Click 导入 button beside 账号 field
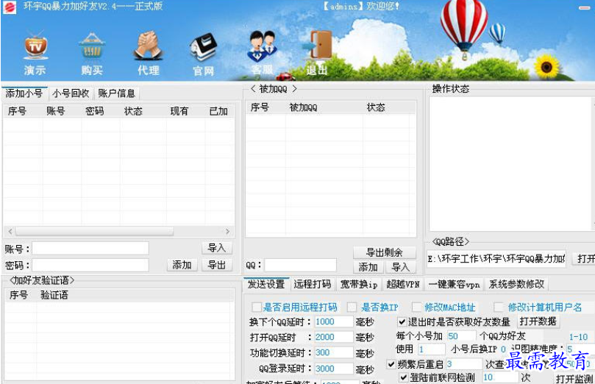This screenshot has height=384, width=595. (217, 248)
